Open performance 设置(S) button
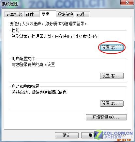Screen dimensions: 135x142 (112, 47)
